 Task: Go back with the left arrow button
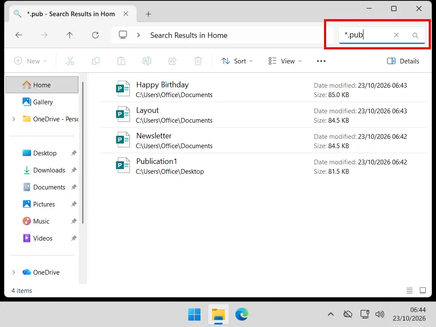pyautogui.click(x=19, y=35)
